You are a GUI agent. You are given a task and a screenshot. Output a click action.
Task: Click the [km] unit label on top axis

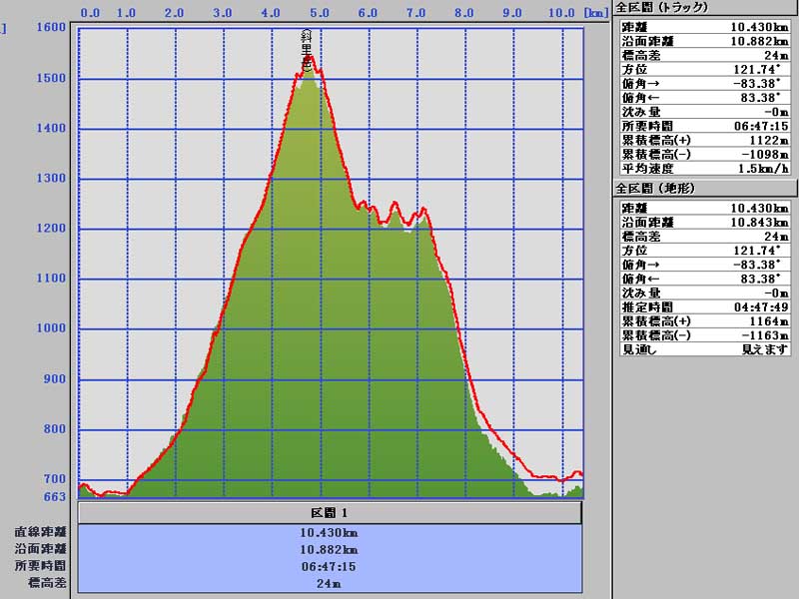[596, 13]
